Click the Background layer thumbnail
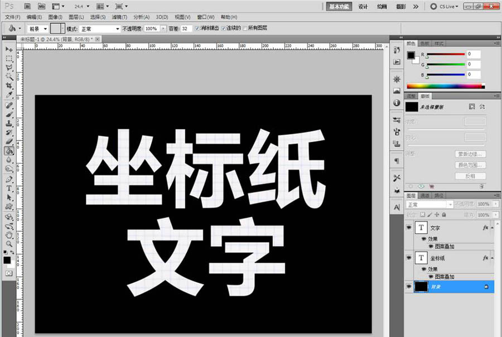This screenshot has width=502, height=337. 420,286
